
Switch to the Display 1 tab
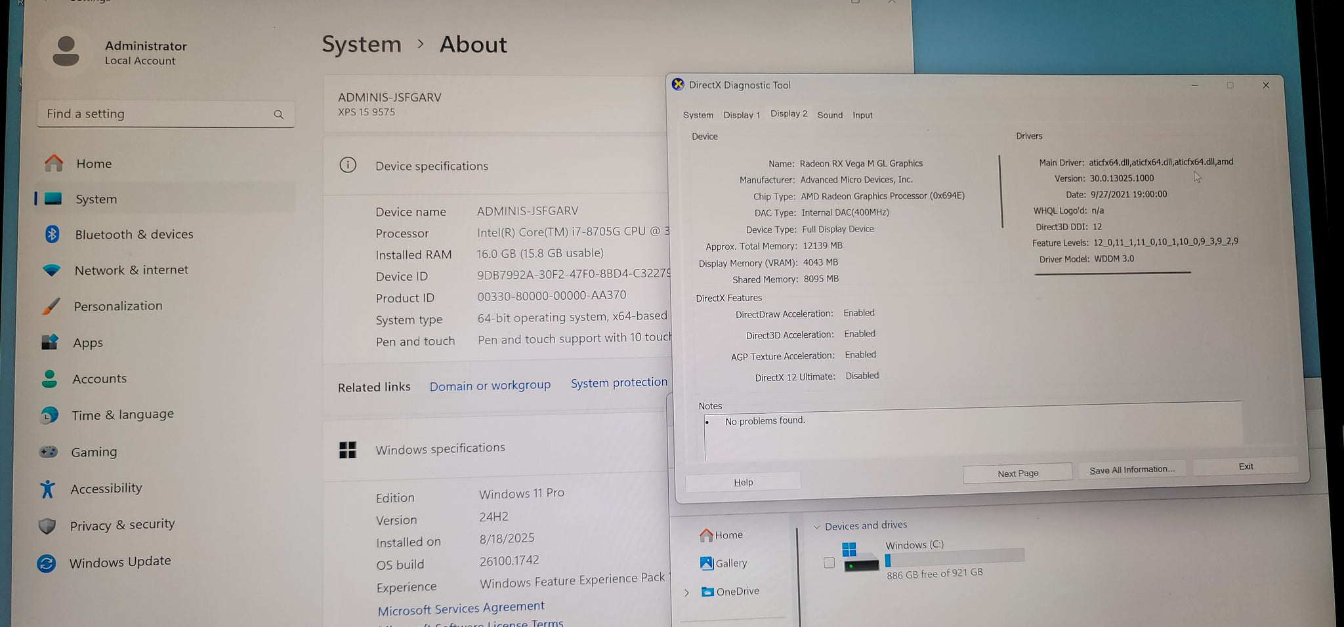[741, 115]
